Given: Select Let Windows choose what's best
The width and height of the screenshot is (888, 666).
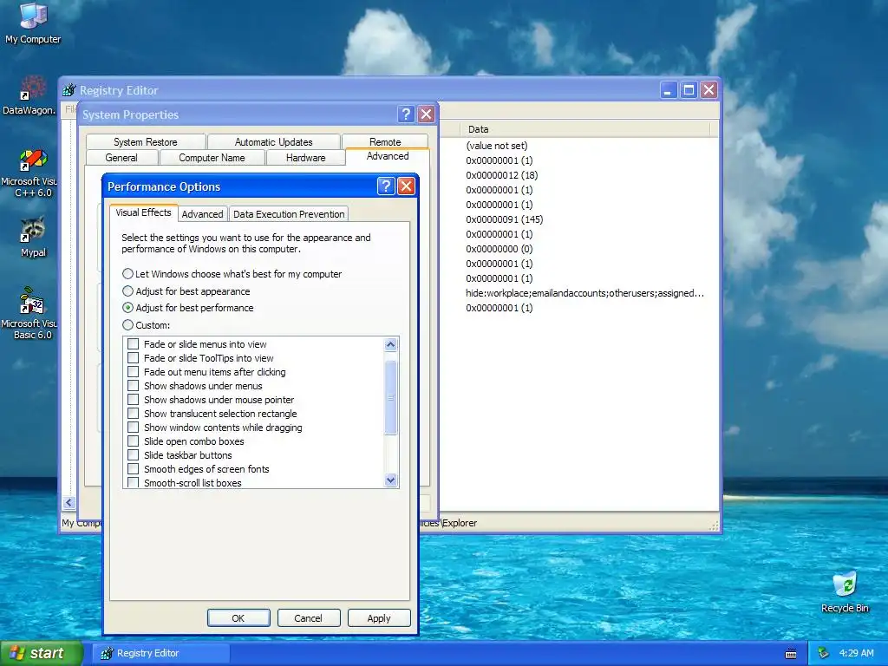Looking at the screenshot, I should (x=232, y=274).
